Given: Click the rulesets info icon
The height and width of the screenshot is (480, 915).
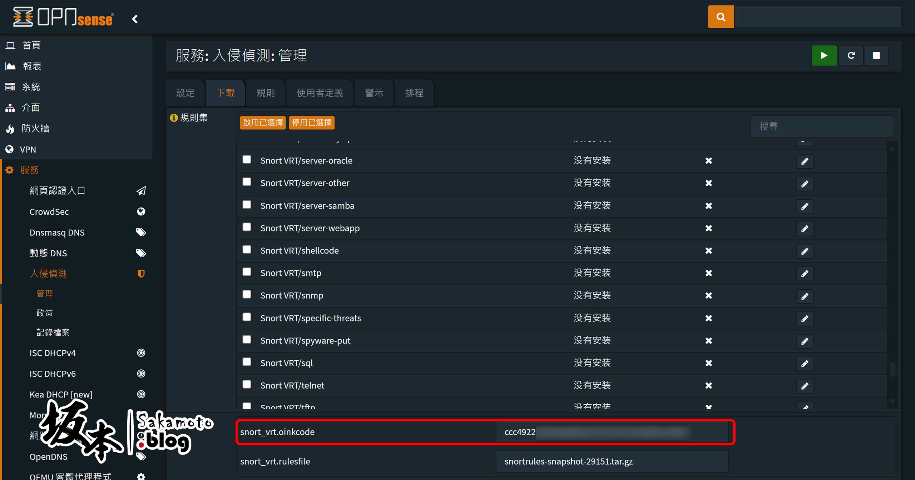Looking at the screenshot, I should tap(174, 118).
